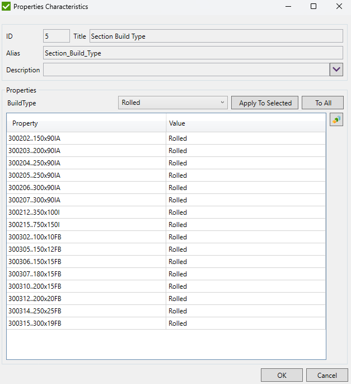Expand the Description dropdown arrow
Screen dimensions: 351x384
(x=336, y=70)
